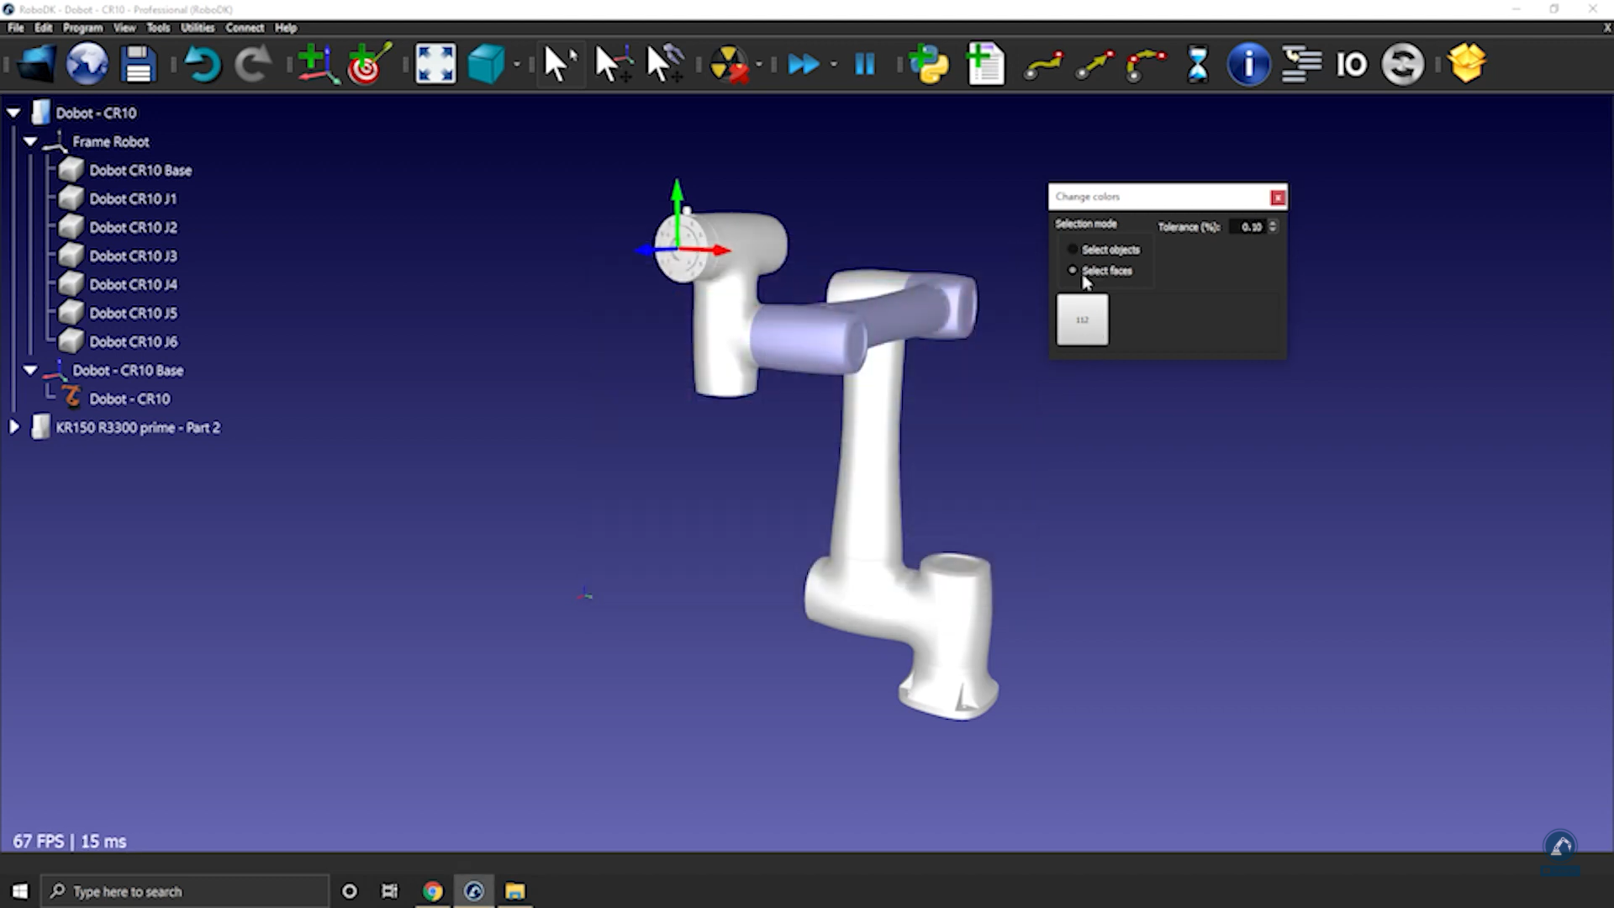Collapse the Dobot - CR10 Base frame
This screenshot has height=908, width=1614.
click(30, 370)
